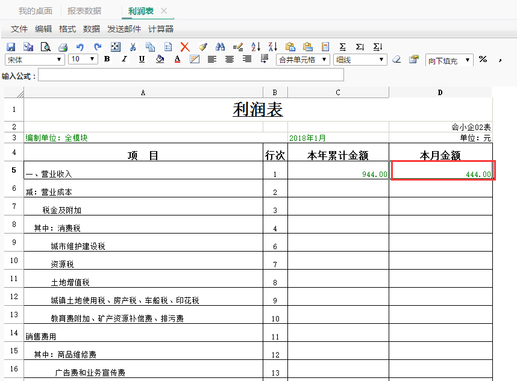This screenshot has height=381, width=517.
Task: Click the 利润表 title cell
Action: [258, 110]
